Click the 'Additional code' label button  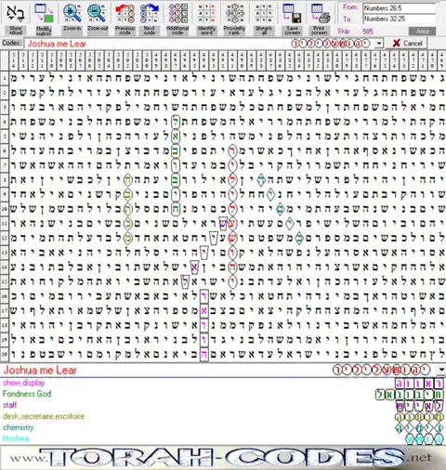click(x=177, y=31)
